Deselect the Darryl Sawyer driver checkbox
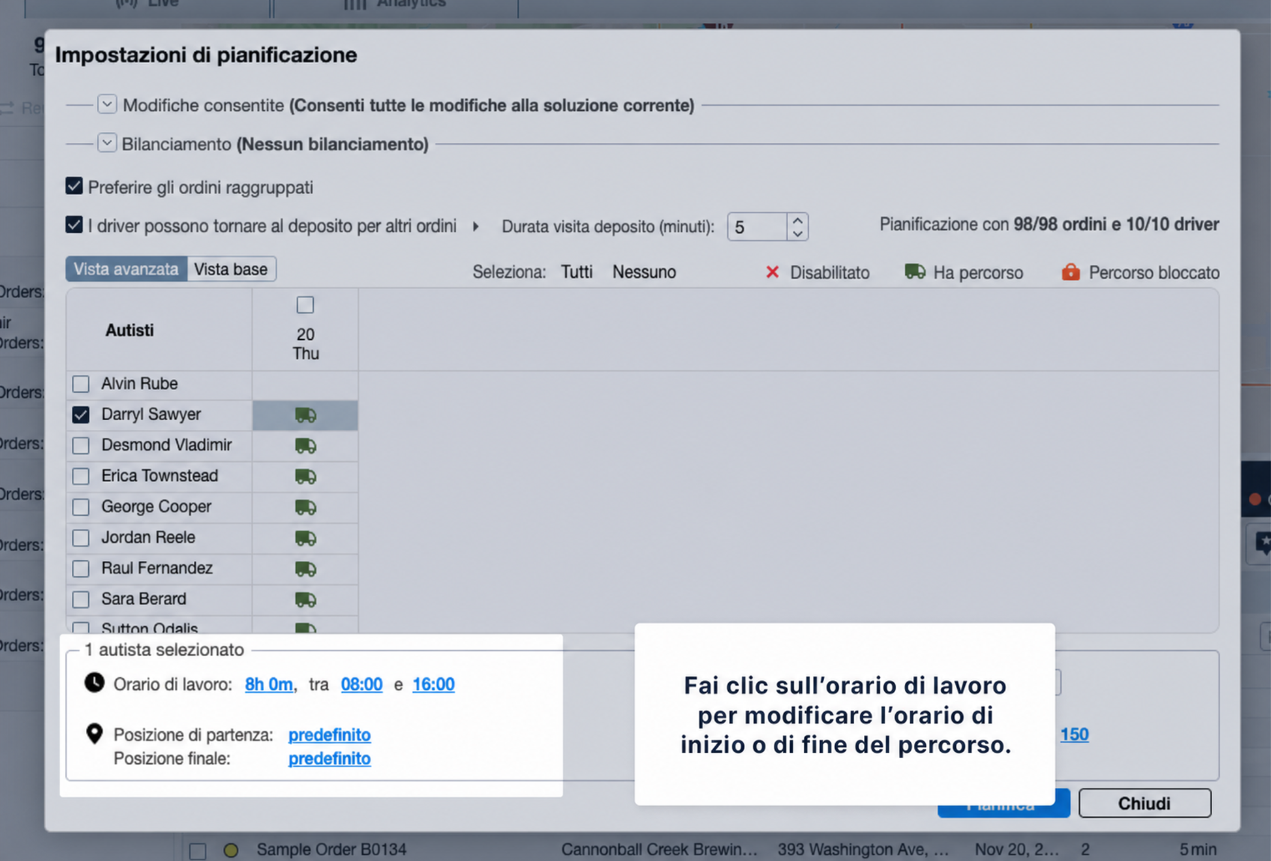Viewport: 1271px width, 861px height. point(81,414)
